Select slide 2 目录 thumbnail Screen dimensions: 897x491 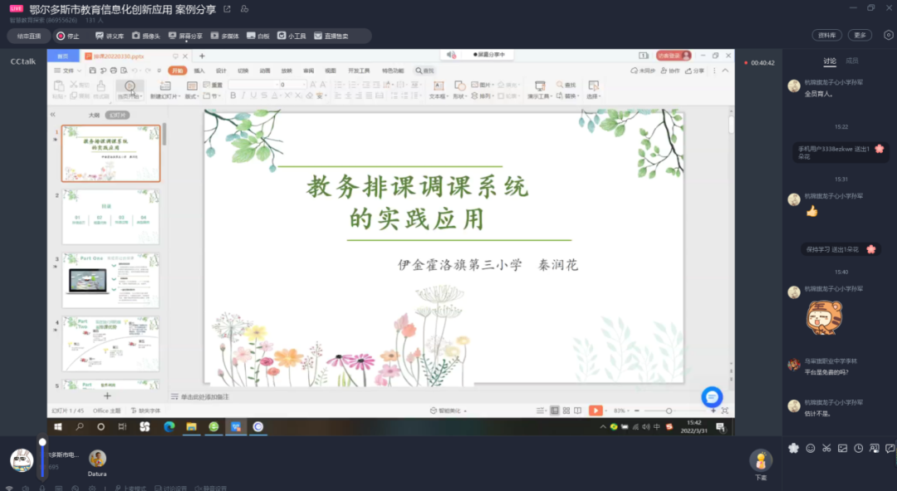click(x=110, y=217)
